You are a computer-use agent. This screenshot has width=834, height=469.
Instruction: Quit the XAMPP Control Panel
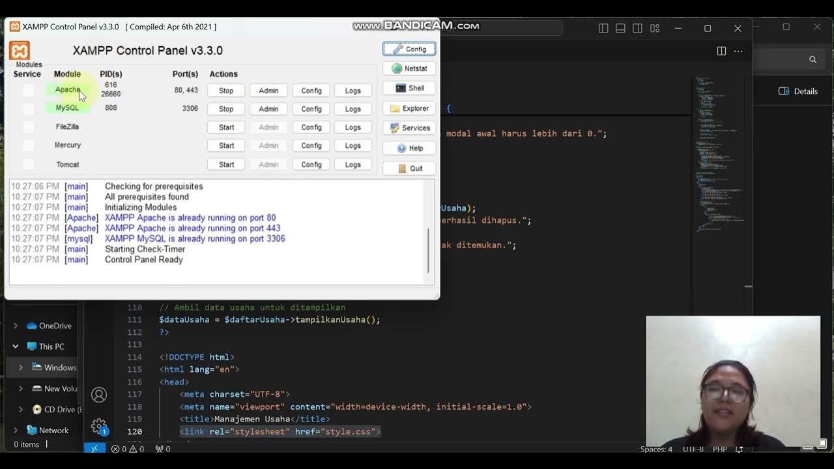click(409, 168)
